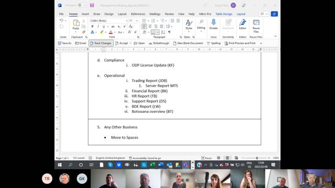Click the Save disk icon in title bar

click(92, 5)
